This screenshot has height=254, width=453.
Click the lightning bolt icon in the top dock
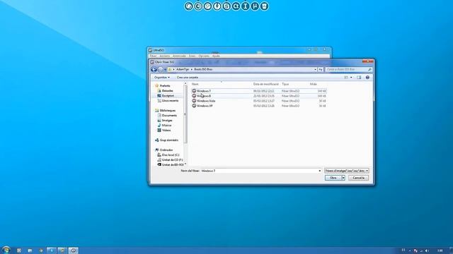tap(217, 6)
